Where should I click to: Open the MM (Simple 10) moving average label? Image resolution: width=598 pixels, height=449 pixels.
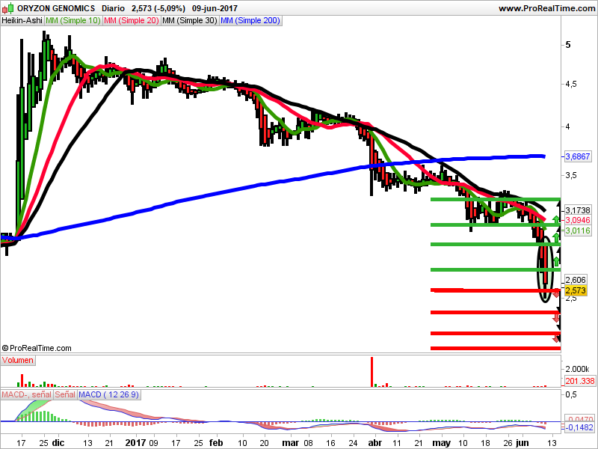[x=73, y=21]
